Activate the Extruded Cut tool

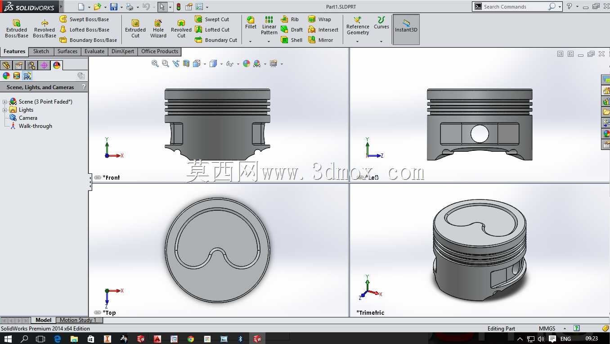135,28
